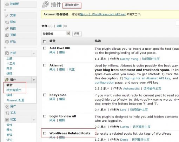The image size is (179, 142).
Task: Click 停用 under Akismet
Action: (x=52, y=69)
